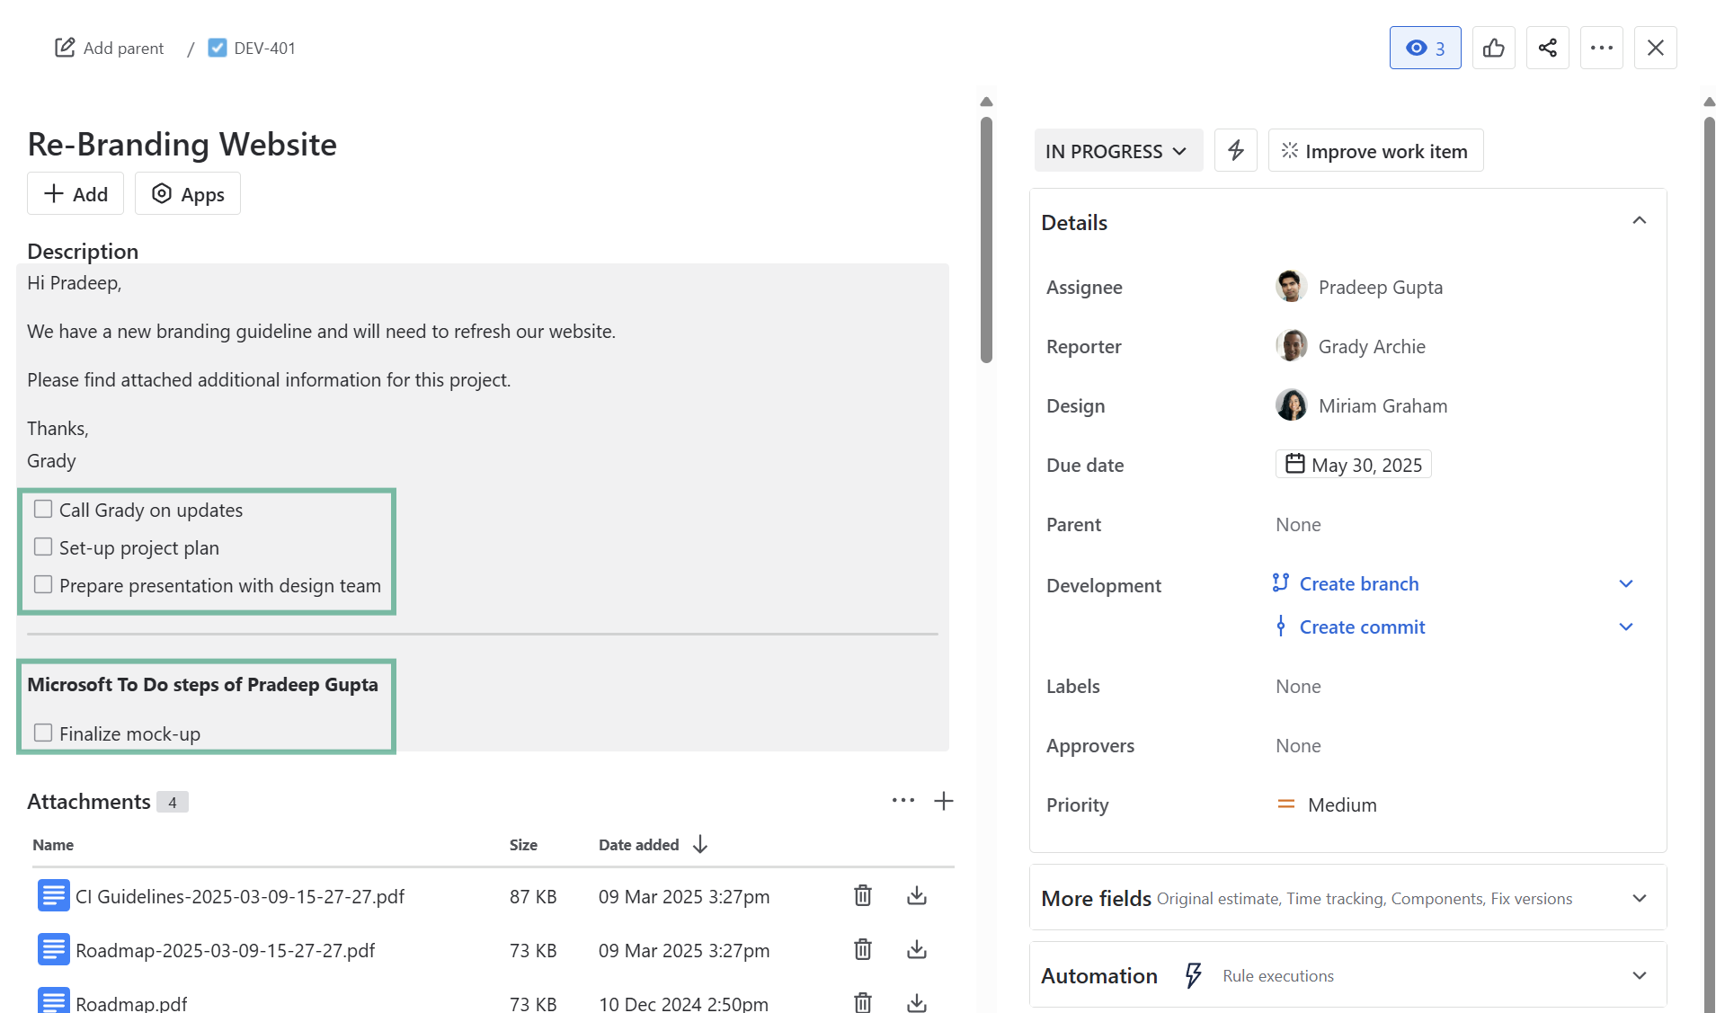The width and height of the screenshot is (1716, 1013).
Task: Edit the May 30, 2025 due date
Action: point(1353,465)
